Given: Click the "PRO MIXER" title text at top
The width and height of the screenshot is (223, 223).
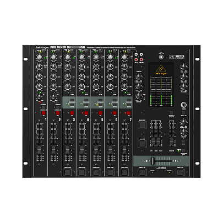Looking at the screenshot, I should pos(58,47).
